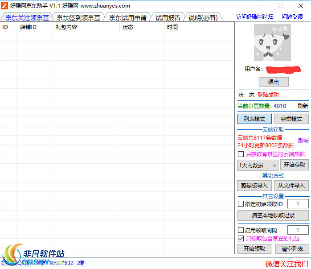Visit the 访问好赚网论坛 link
311x269 pixels.
click(255, 17)
